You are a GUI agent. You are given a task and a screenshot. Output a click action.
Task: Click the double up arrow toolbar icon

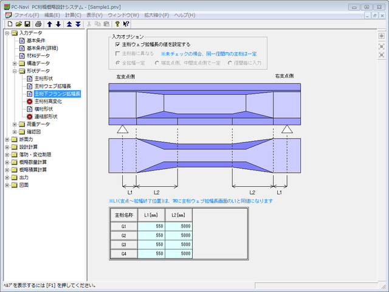tap(69, 24)
